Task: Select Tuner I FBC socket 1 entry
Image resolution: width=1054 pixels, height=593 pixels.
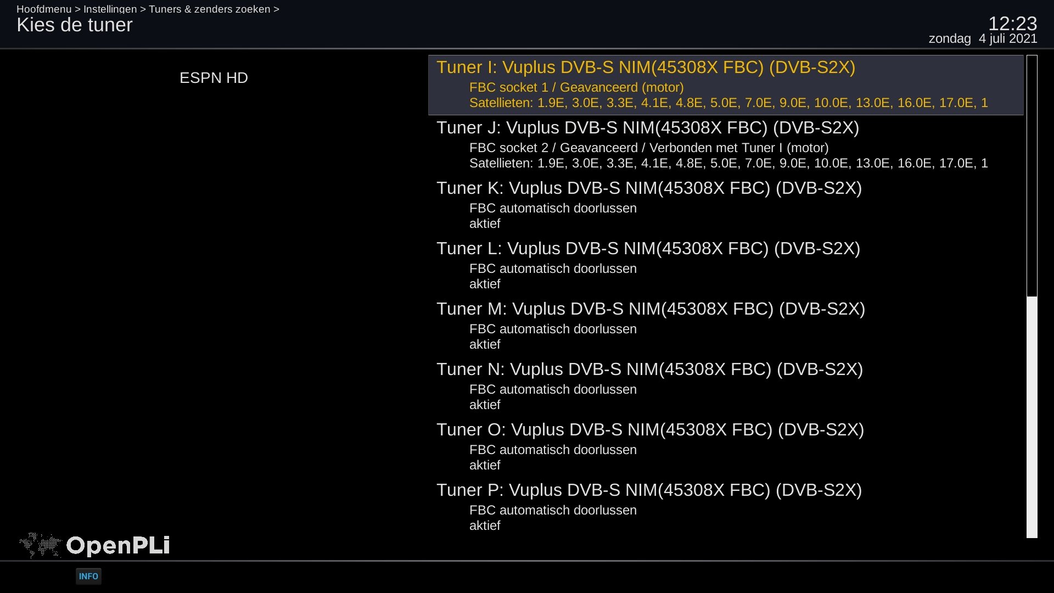Action: point(726,85)
